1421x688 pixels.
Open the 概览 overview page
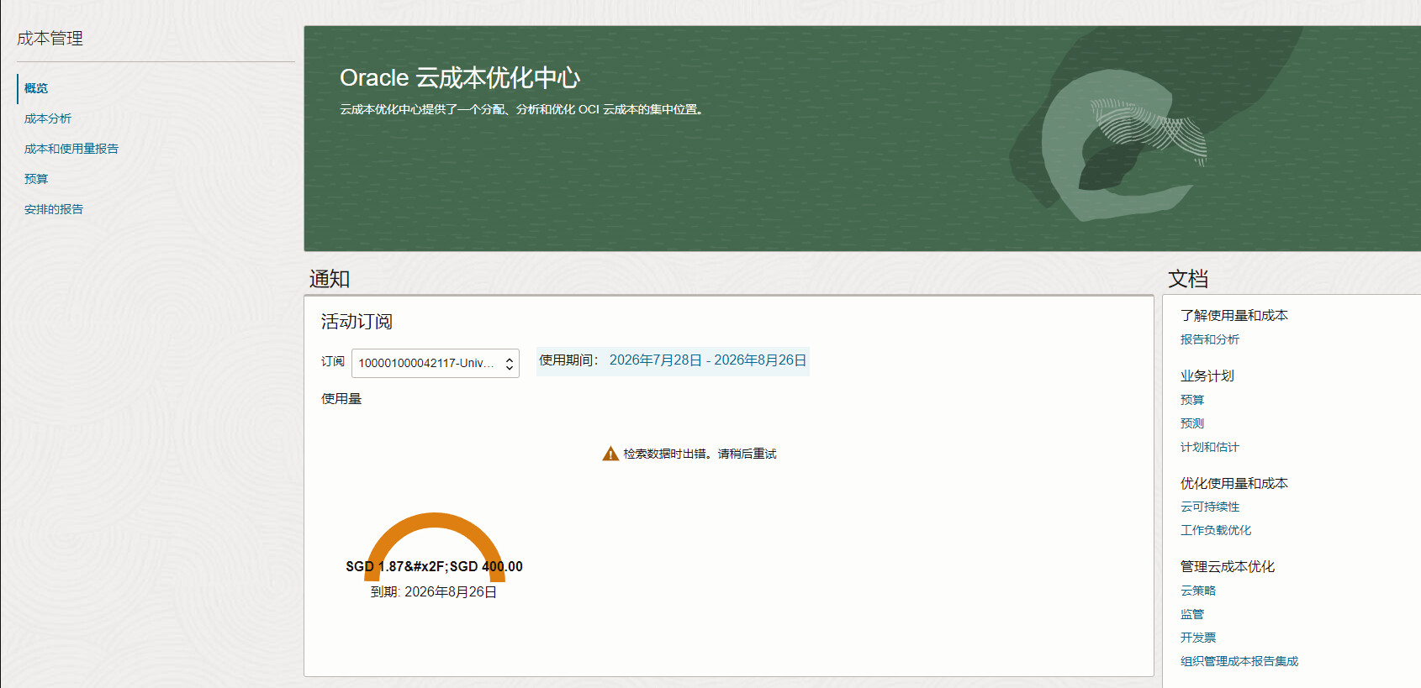36,88
